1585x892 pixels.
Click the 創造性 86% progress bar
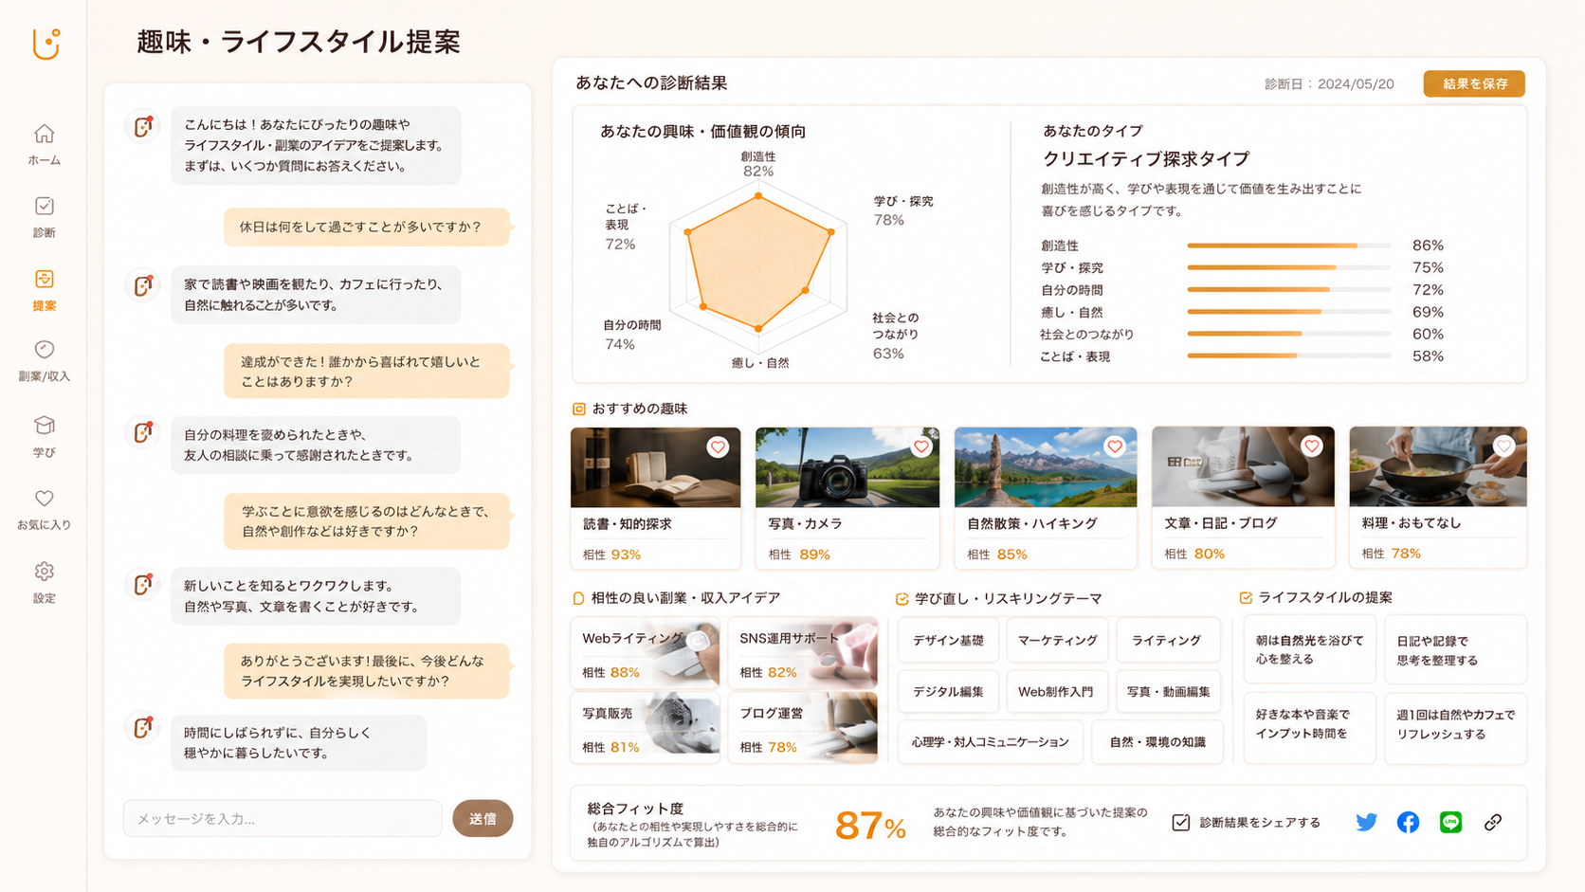pos(1288,246)
